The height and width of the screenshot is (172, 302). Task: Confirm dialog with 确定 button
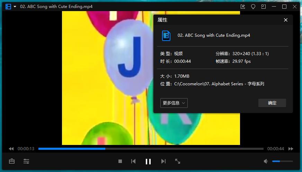[272, 103]
